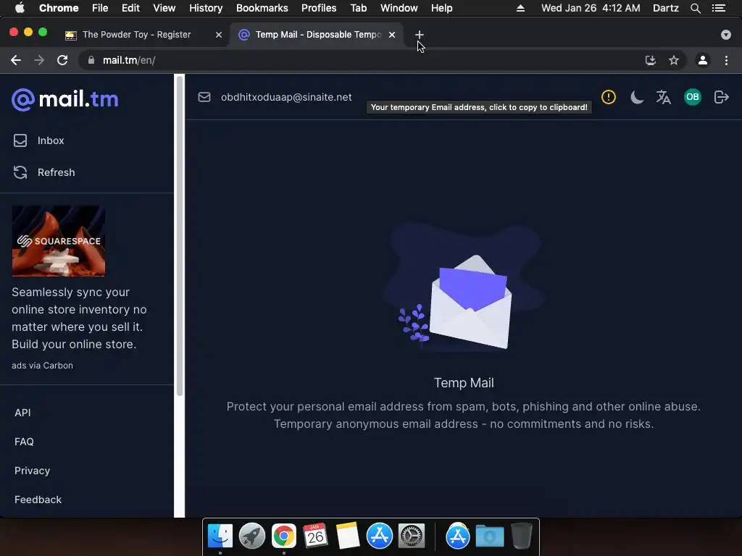Open the Feedback link
Image resolution: width=742 pixels, height=556 pixels.
pos(38,500)
